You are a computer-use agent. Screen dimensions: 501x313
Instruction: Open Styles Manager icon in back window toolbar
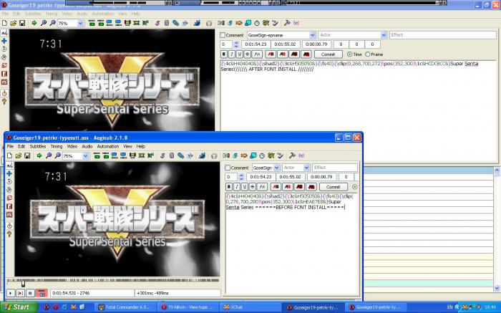tap(157, 23)
